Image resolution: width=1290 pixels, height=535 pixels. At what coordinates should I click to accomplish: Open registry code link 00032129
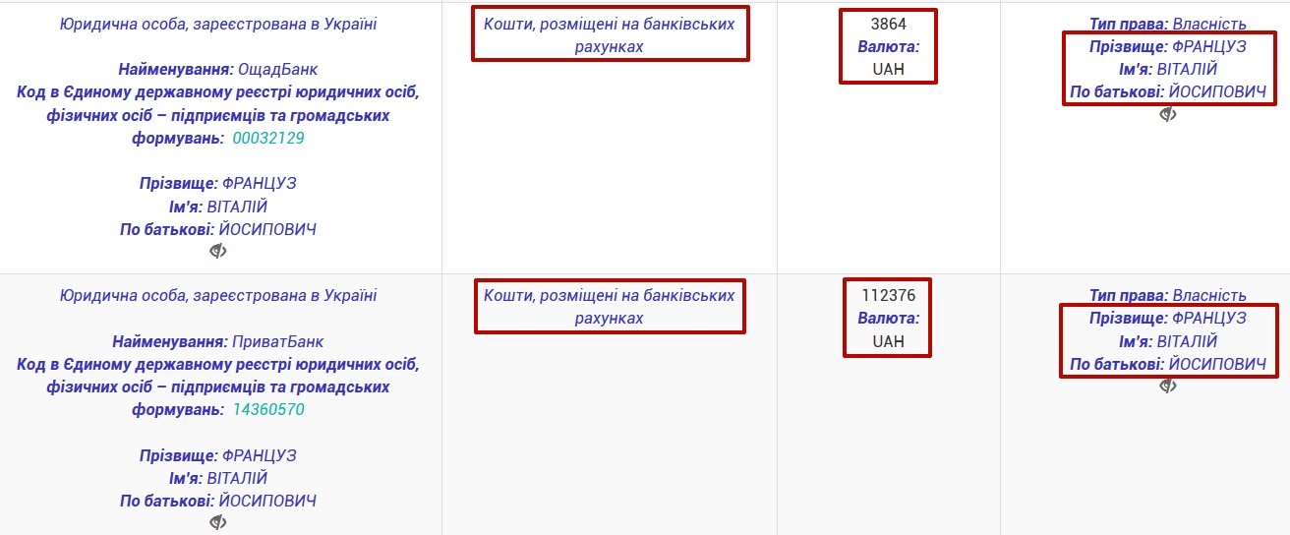click(268, 138)
